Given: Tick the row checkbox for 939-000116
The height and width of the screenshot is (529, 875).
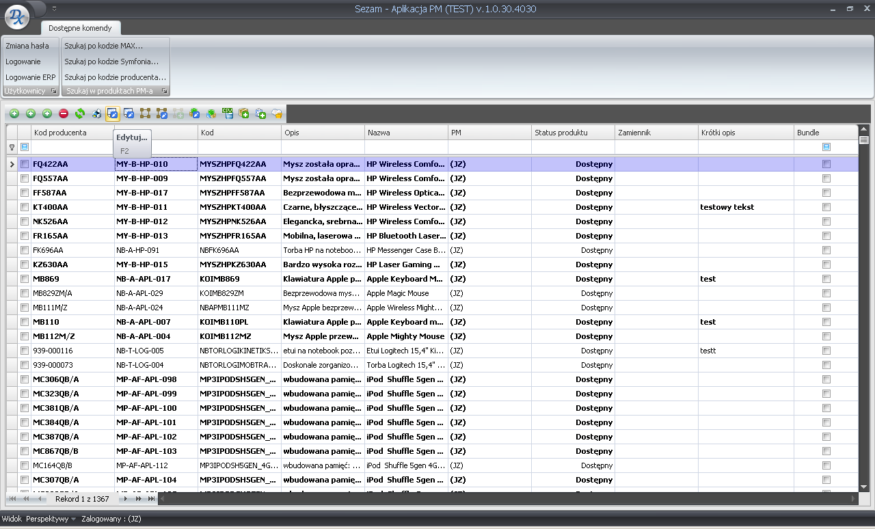Looking at the screenshot, I should (x=25, y=351).
